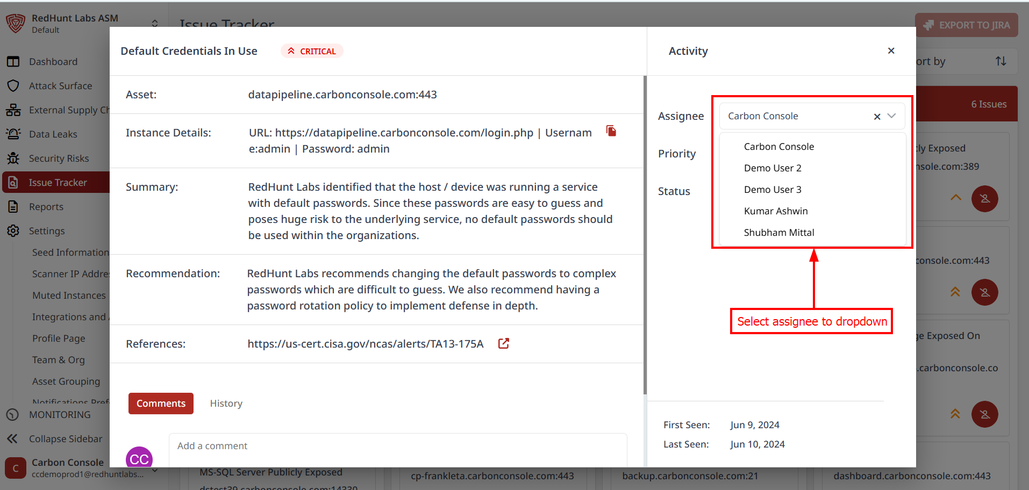
Task: Click dashboard.carbonconsole.com:443 in background list
Action: coord(912,476)
